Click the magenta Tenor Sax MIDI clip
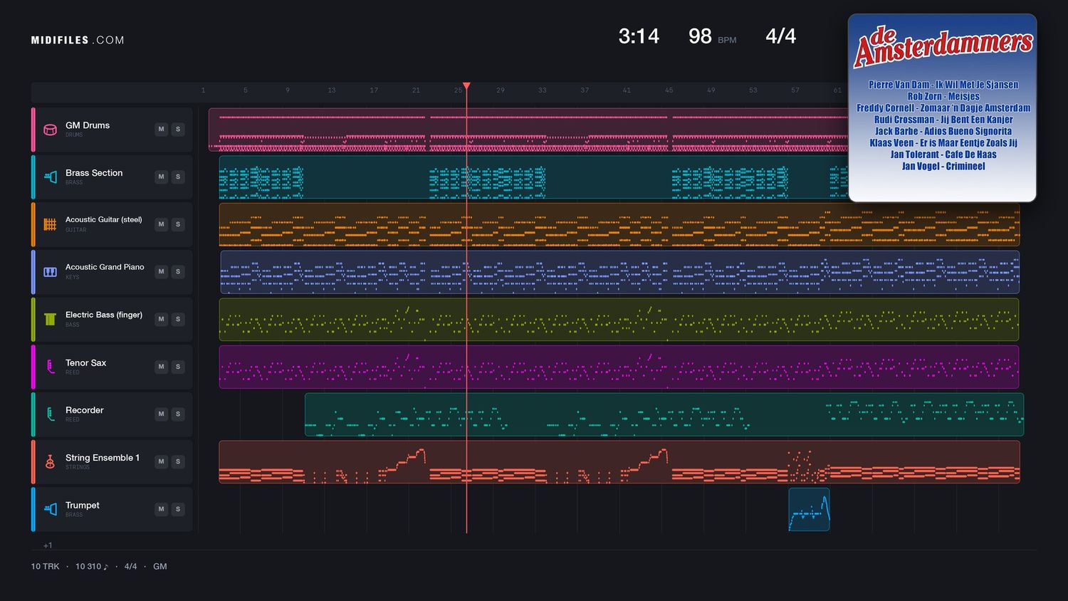1068x601 pixels. pos(619,367)
